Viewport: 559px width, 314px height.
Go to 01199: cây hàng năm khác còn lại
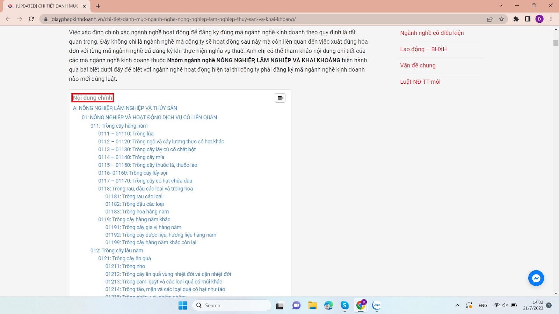click(x=151, y=242)
